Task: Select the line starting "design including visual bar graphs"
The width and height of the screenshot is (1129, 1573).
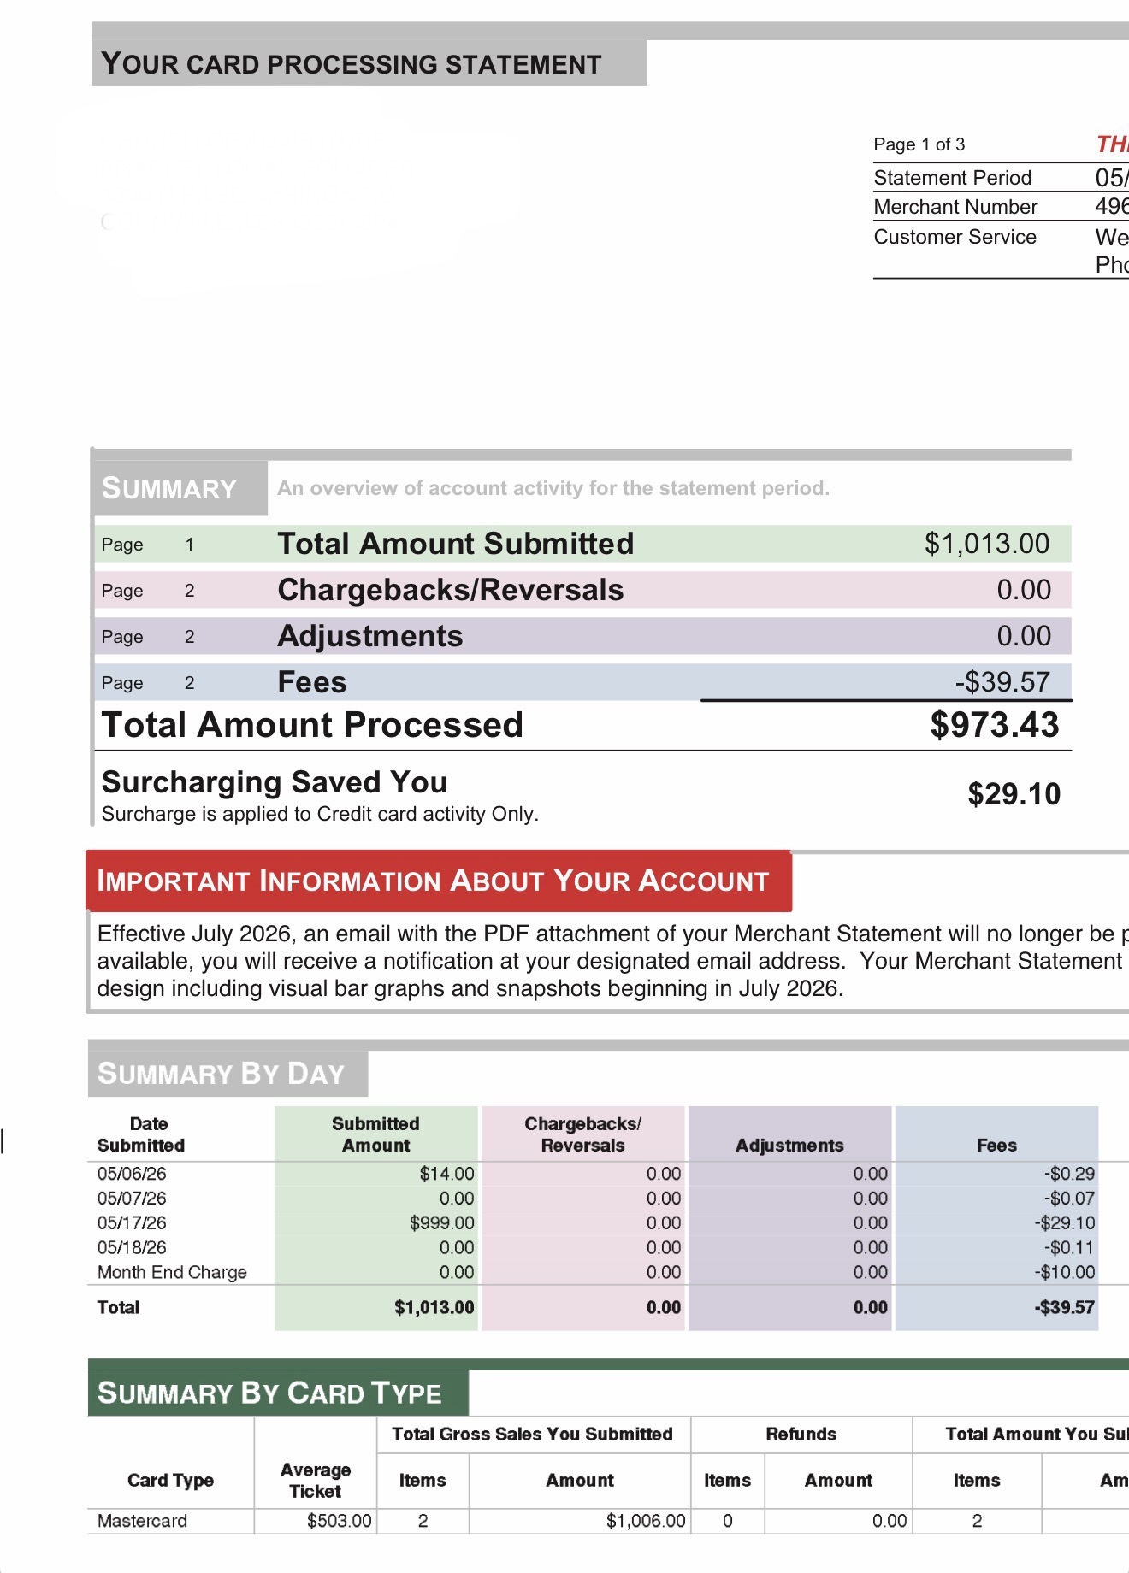Action: point(470,988)
